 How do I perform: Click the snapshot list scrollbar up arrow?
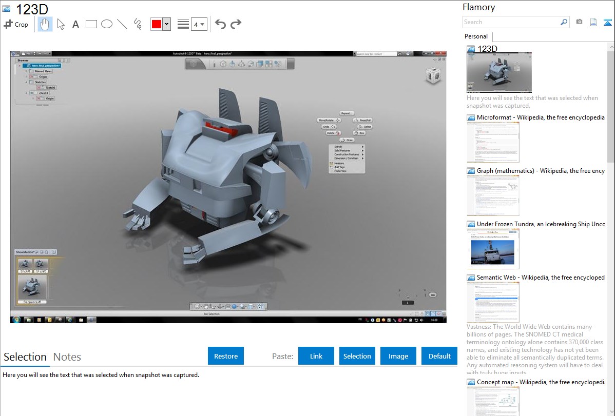point(611,47)
